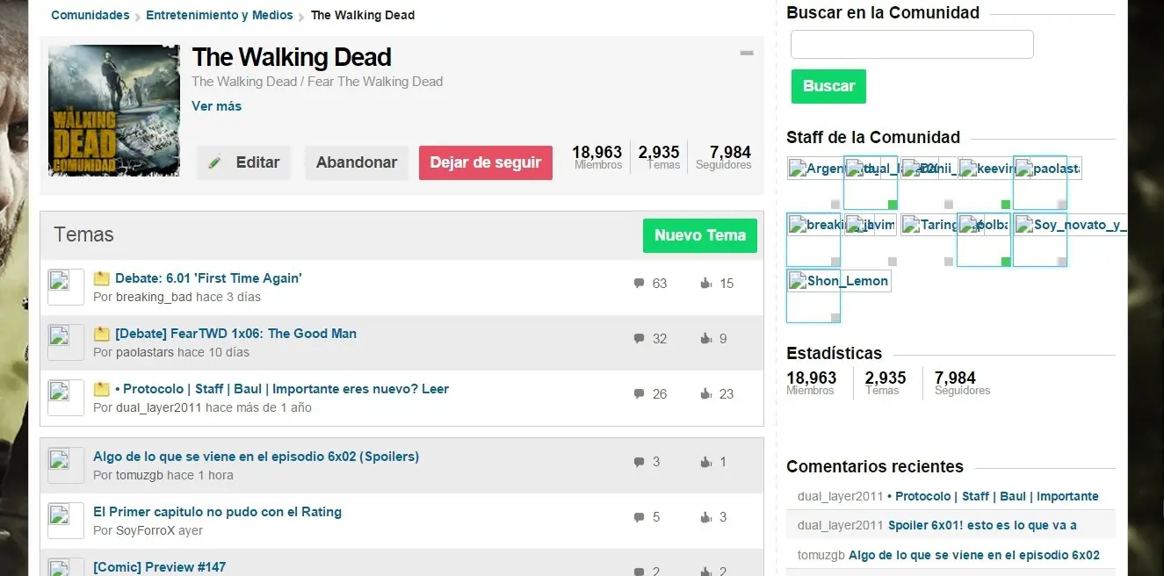Open the polba staff member avatar

[x=984, y=240]
